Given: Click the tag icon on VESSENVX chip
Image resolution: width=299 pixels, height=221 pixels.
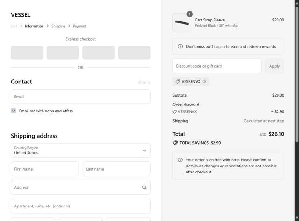Looking at the screenshot, I should 178,82.
